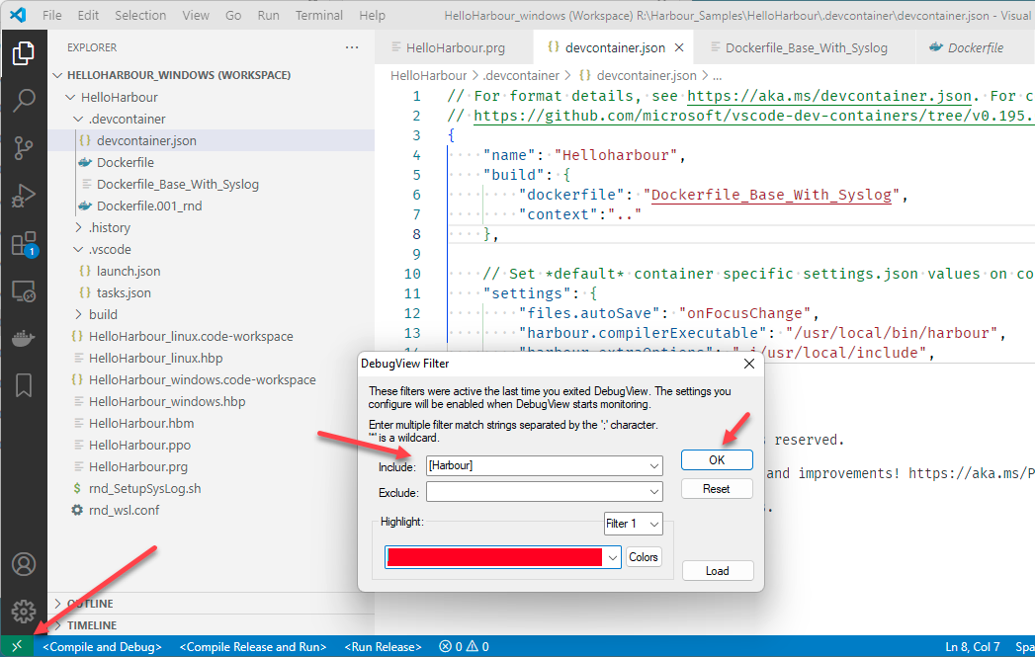Click the Reset button
This screenshot has width=1035, height=657.
pos(717,489)
